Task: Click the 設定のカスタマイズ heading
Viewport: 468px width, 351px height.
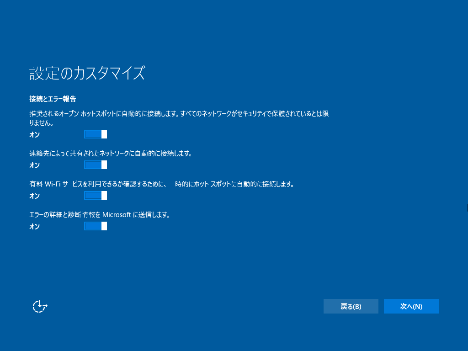Action: [86, 72]
